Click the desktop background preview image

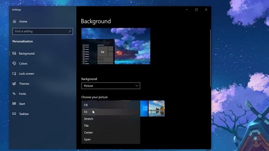pyautogui.click(x=116, y=46)
